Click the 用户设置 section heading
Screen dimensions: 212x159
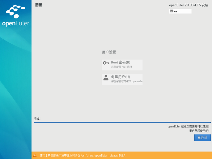tap(109, 52)
